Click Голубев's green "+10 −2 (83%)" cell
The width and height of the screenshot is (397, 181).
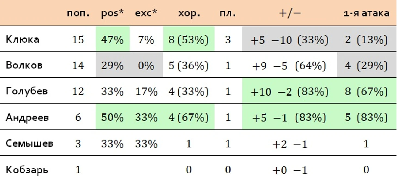click(x=289, y=91)
